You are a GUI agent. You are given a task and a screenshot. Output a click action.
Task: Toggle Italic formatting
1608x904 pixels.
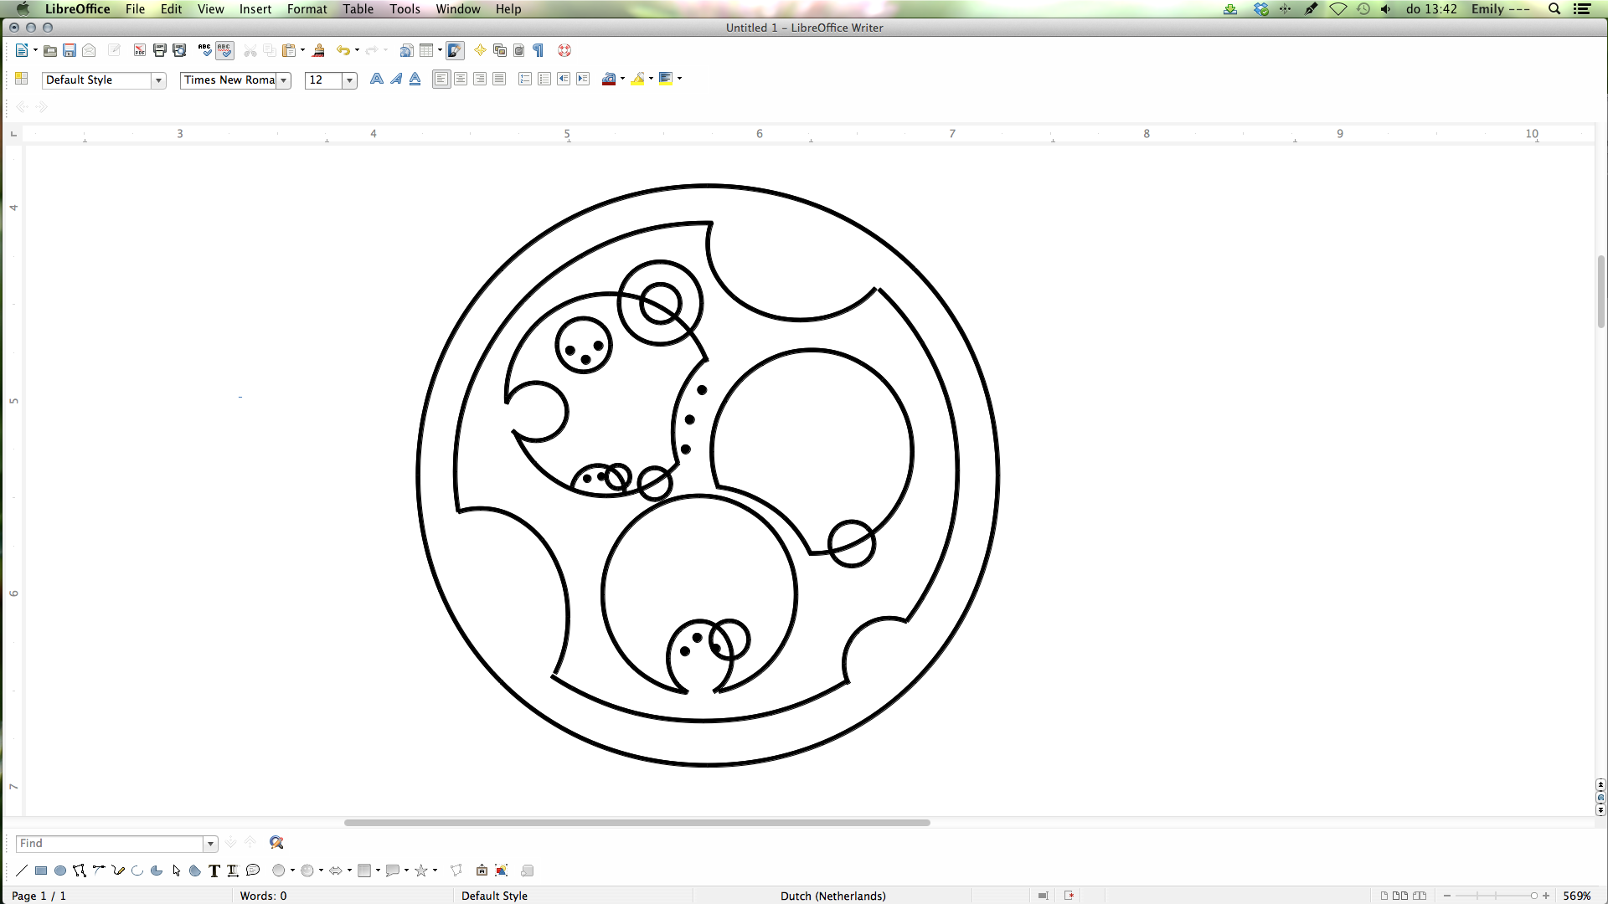point(396,79)
